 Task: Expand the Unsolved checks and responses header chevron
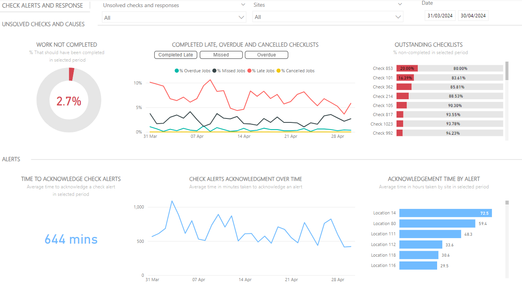coord(243,5)
